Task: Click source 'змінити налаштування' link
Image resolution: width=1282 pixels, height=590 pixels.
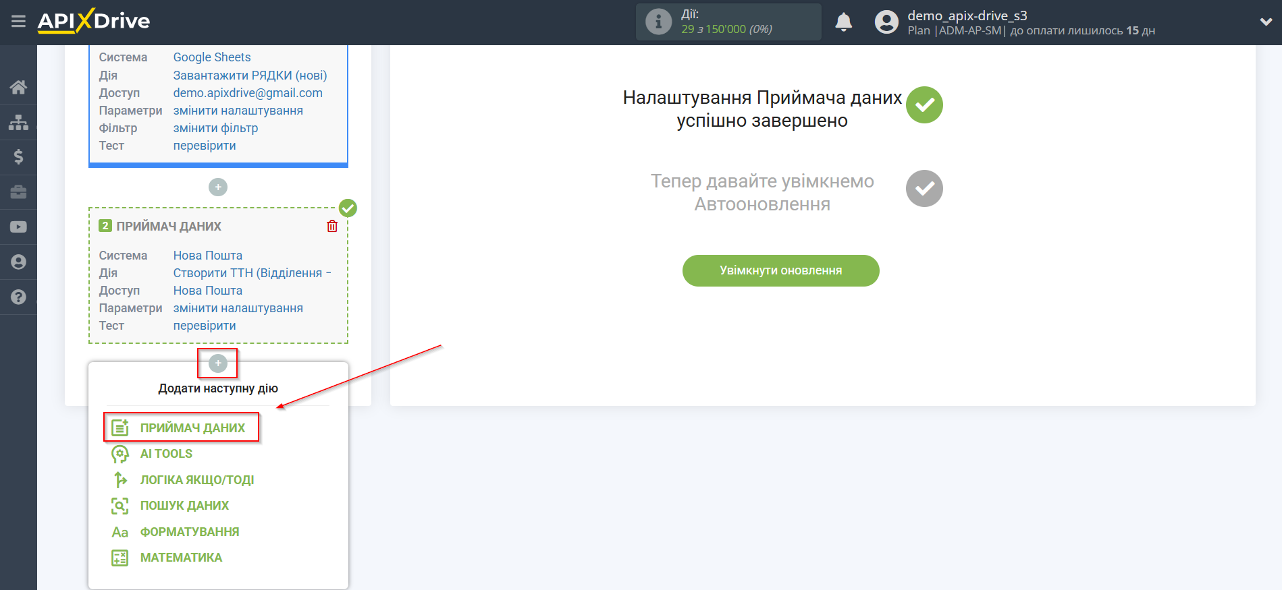Action: 238,111
